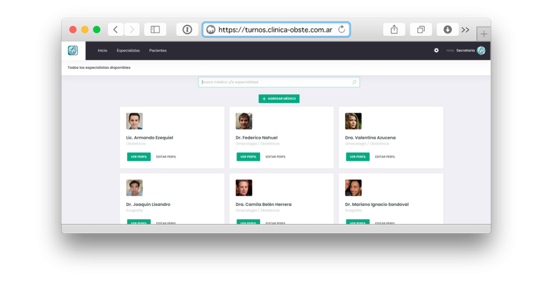552x293 pixels.
Task: Expand the toolbar overflow chevrons
Action: pyautogui.click(x=465, y=30)
